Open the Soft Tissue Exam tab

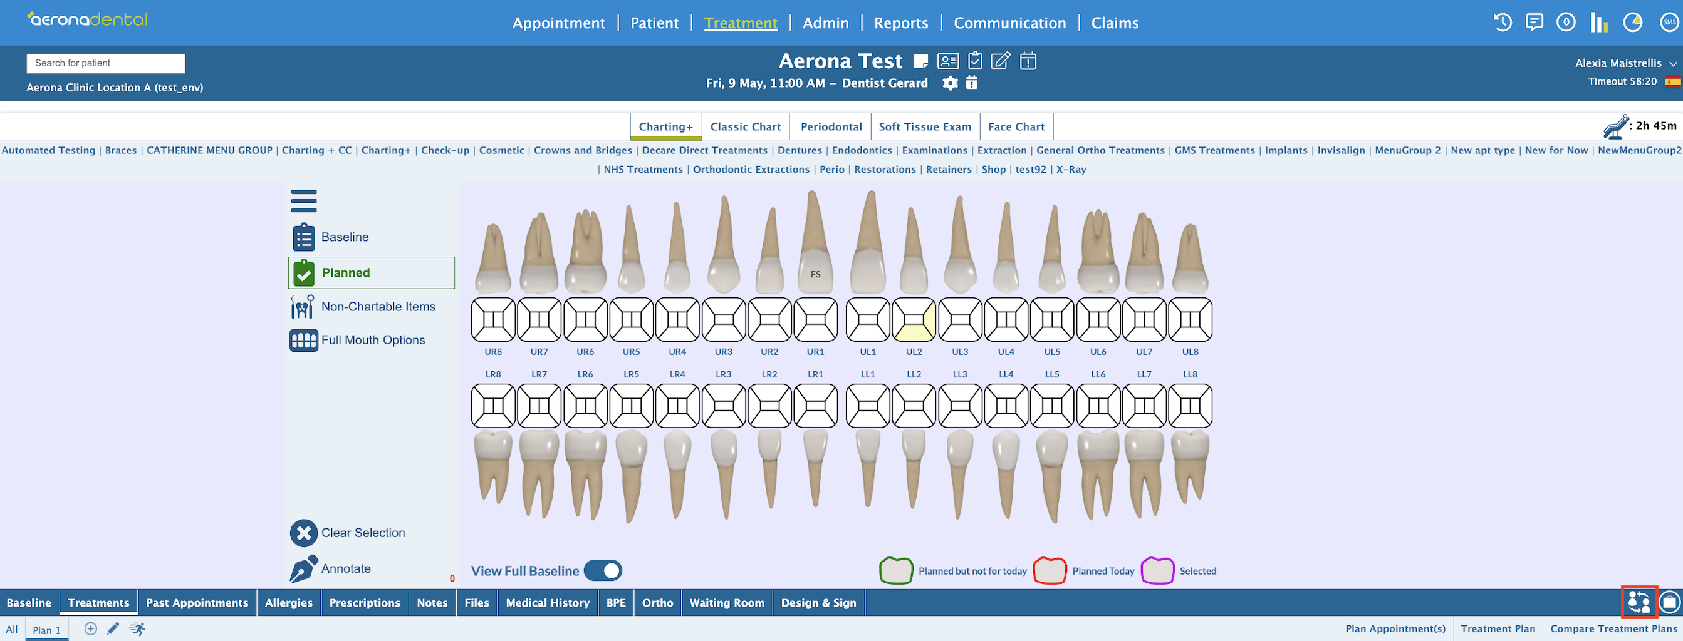tap(924, 126)
